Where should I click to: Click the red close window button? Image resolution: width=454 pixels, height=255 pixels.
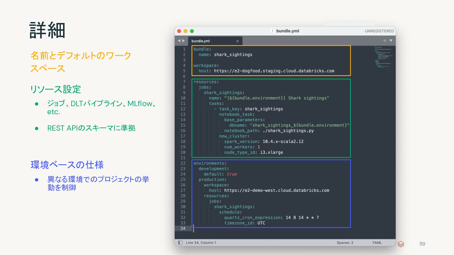point(179,31)
